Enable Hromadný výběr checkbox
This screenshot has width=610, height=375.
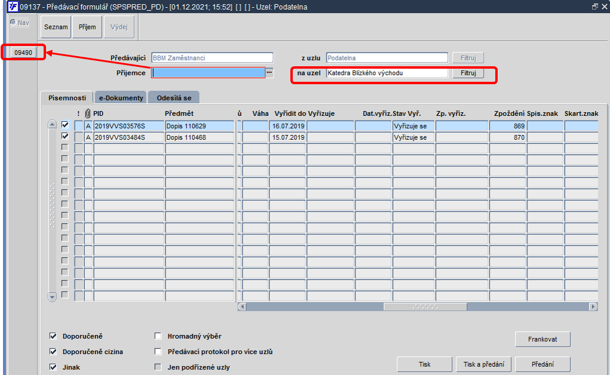158,336
